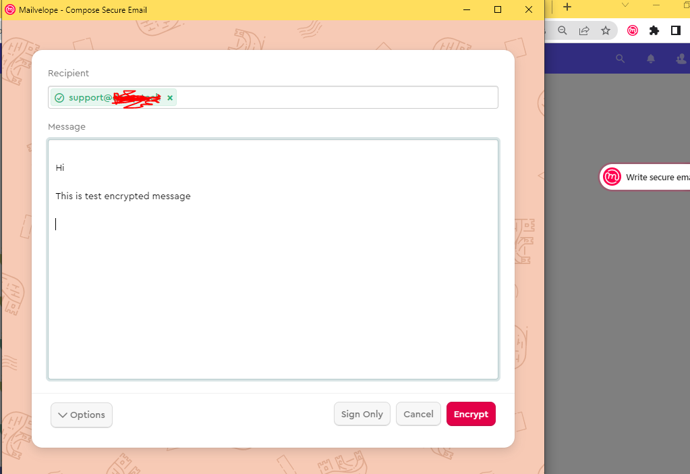This screenshot has width=690, height=474.
Task: Click the Write secure email button
Action: pyautogui.click(x=648, y=176)
